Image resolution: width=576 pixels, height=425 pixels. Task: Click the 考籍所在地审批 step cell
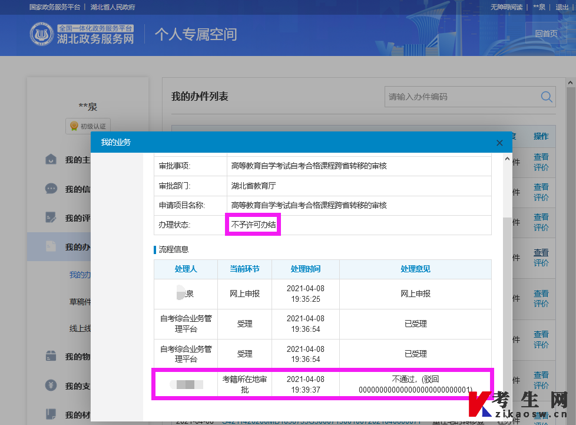(x=244, y=384)
